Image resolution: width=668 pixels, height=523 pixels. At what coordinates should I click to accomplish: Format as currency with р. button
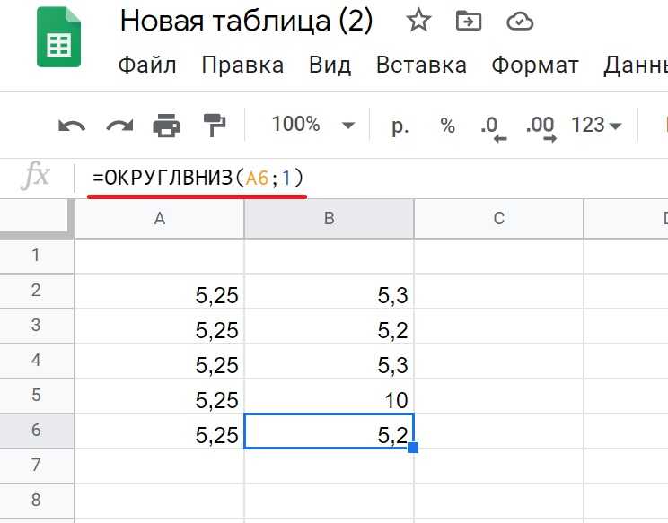pyautogui.click(x=400, y=126)
